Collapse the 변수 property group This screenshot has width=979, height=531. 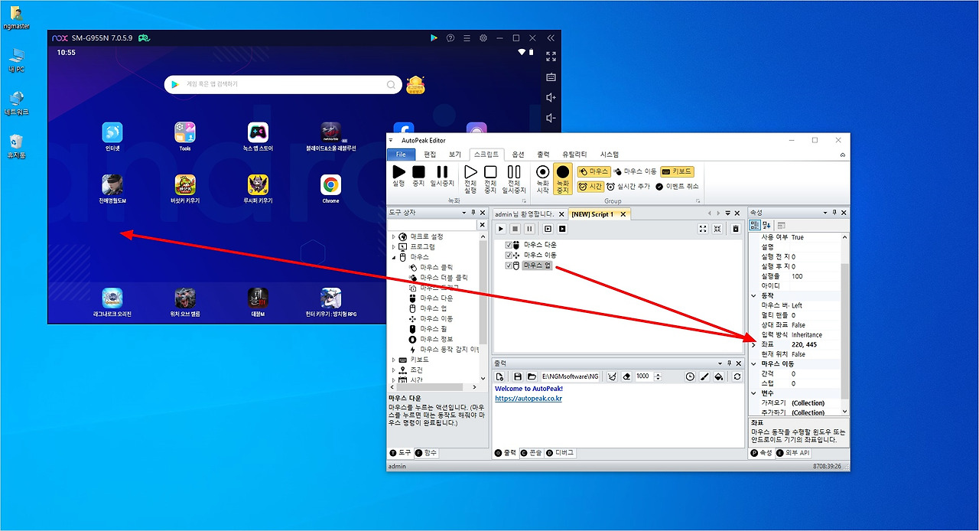point(753,393)
